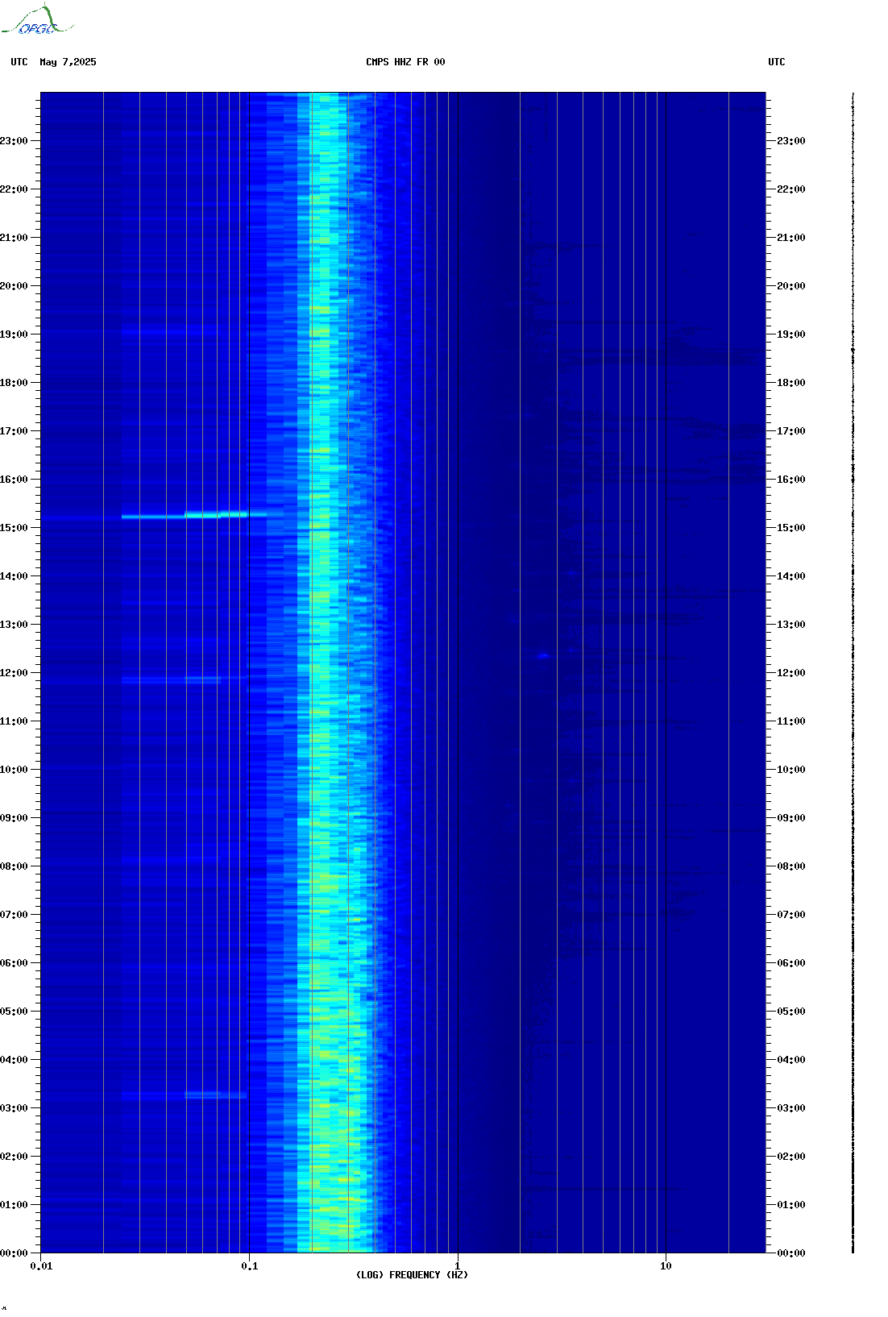Click the left axis label '14:00'
The width and height of the screenshot is (888, 1317).
click(x=14, y=576)
